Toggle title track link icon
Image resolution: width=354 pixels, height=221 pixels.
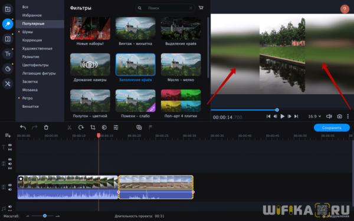10,149
